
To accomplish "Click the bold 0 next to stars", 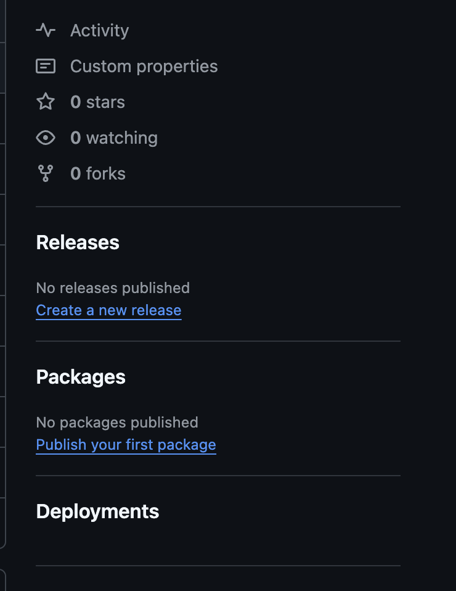I will (76, 102).
